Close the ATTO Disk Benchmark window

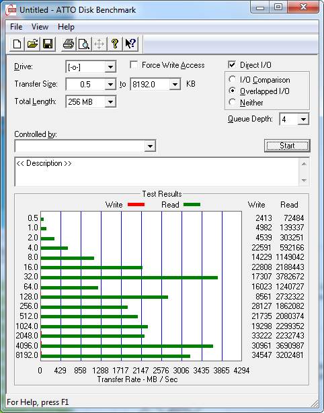tap(303, 7)
